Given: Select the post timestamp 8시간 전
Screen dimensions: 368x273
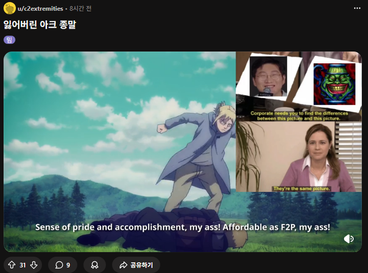Looking at the screenshot, I should (x=80, y=9).
